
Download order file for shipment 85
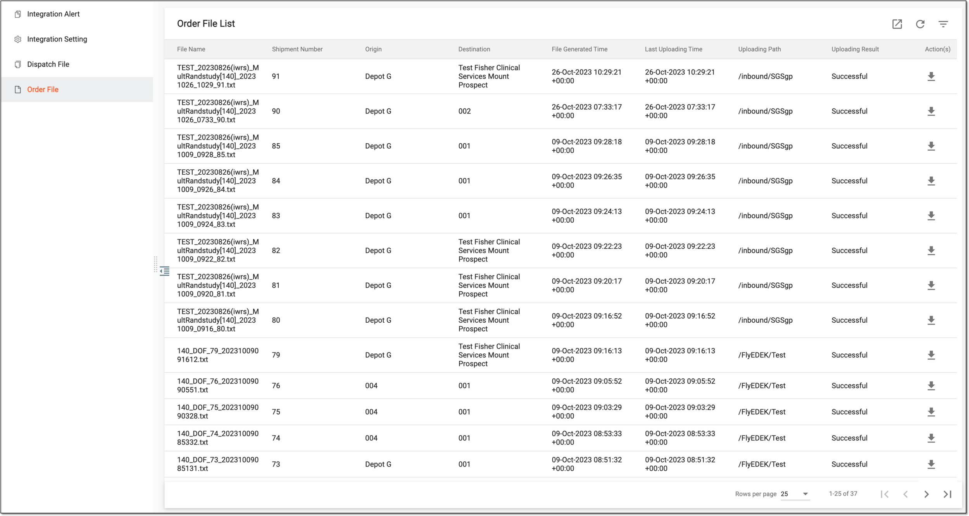(x=931, y=146)
